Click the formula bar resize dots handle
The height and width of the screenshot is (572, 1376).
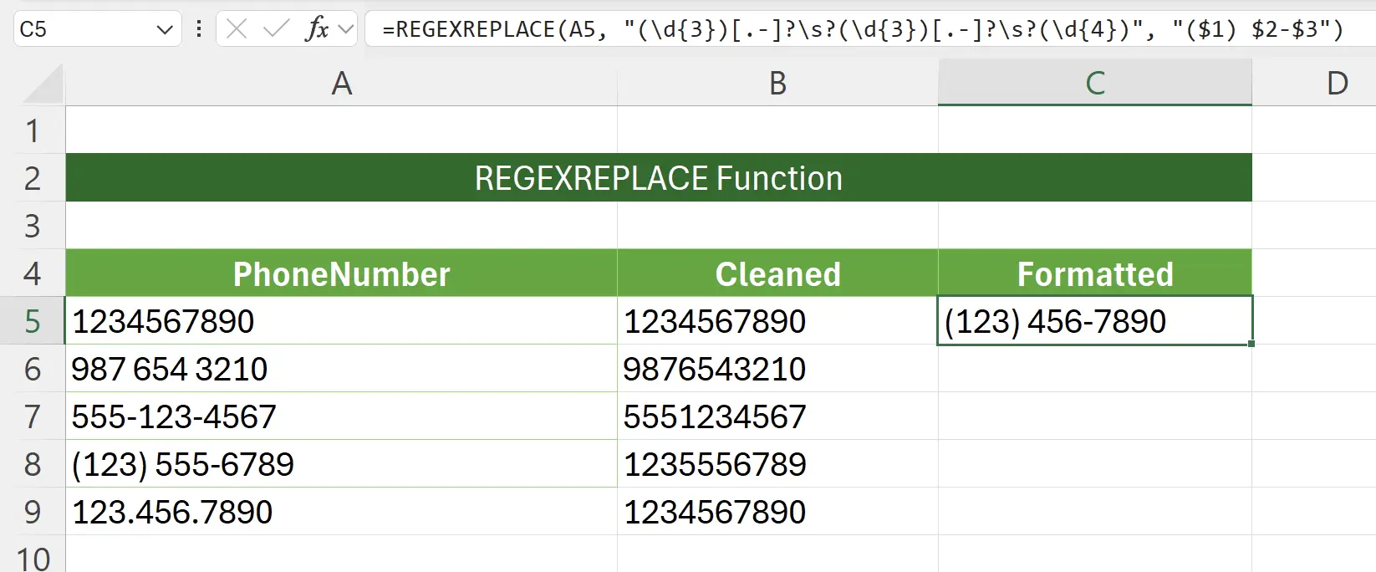point(199,29)
